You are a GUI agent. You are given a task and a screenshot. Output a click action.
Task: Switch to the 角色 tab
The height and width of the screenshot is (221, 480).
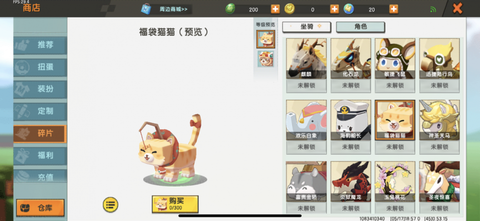360,27
